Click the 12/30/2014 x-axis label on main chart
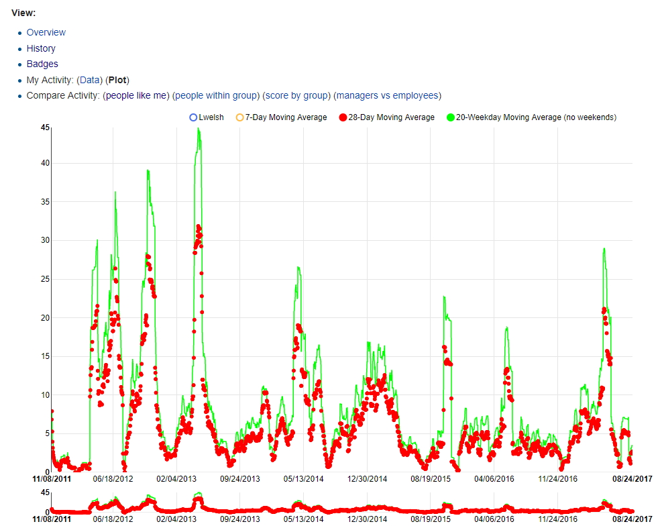The image size is (660, 526). pos(367,479)
